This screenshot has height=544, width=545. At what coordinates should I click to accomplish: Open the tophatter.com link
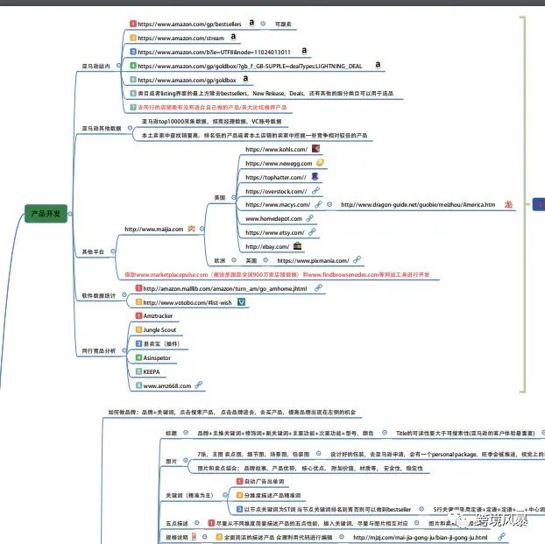276,177
